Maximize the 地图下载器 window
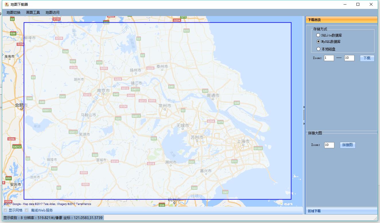Viewport: 380px width, 223px height. coord(358,4)
